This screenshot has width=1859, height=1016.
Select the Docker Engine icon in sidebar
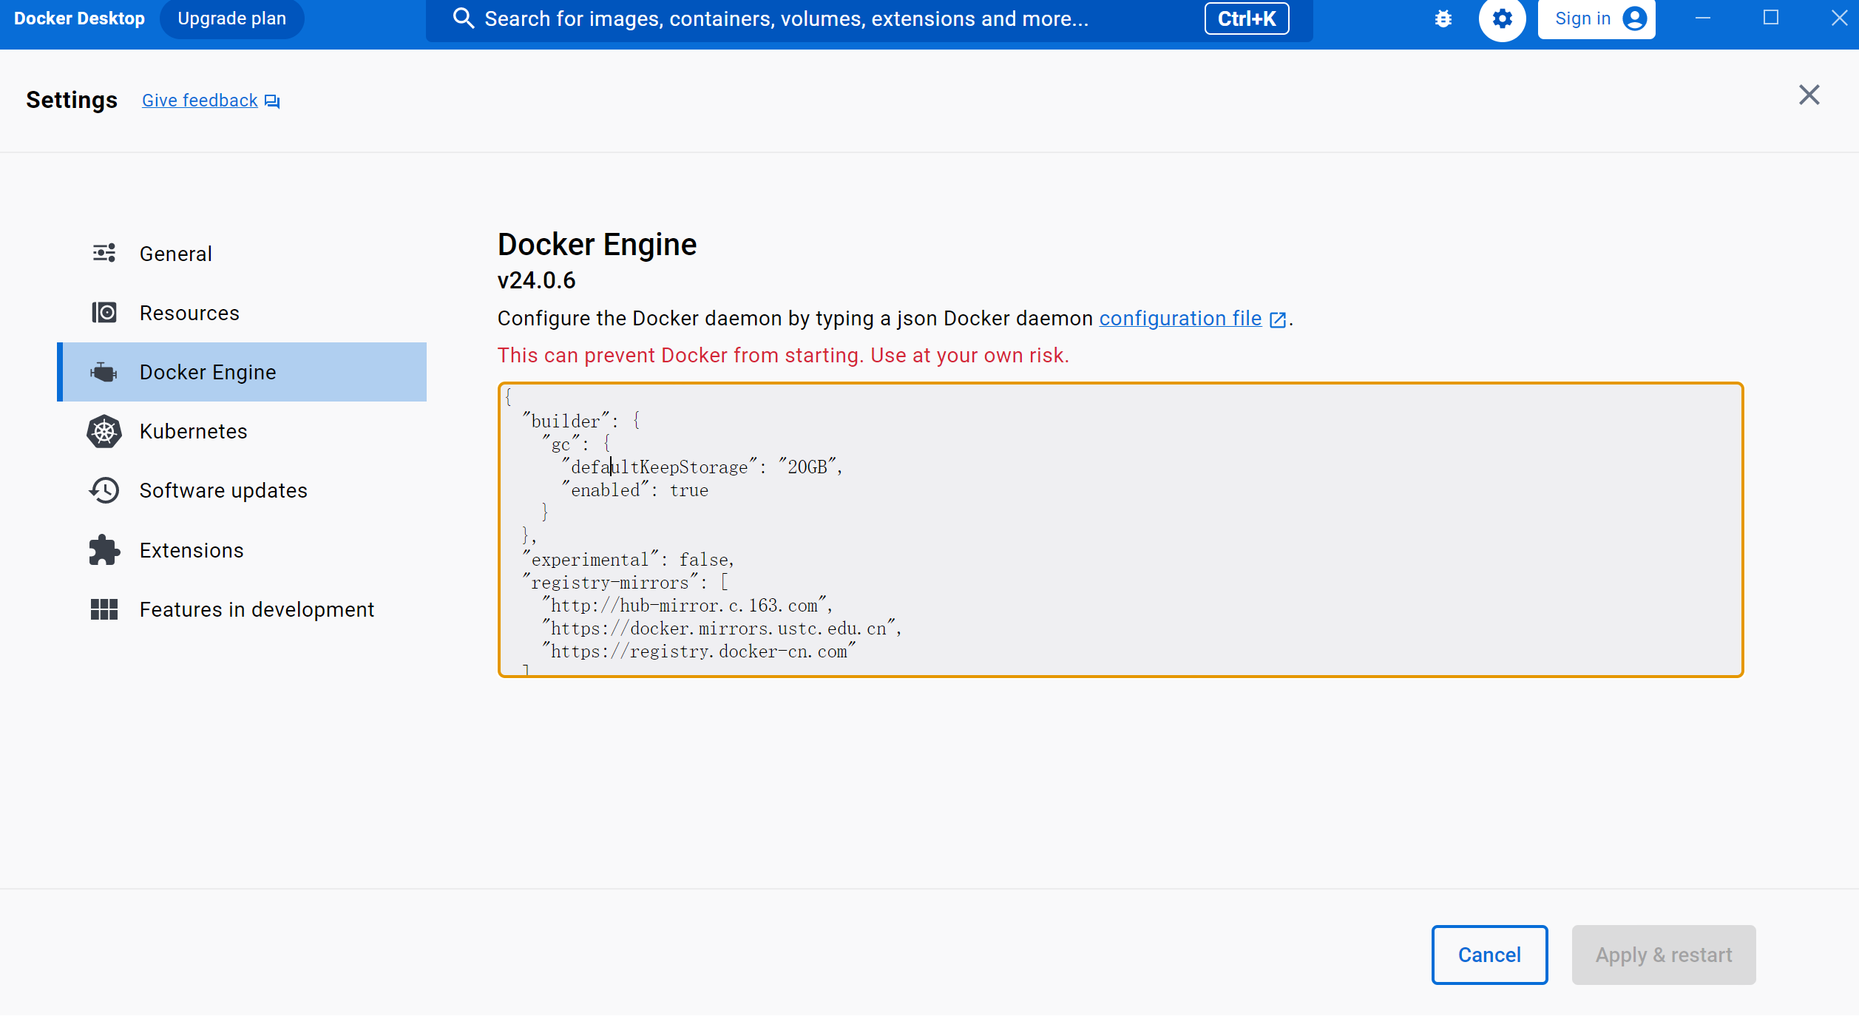(104, 372)
